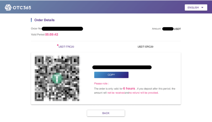Copy the deposit address with COPY button

pos(111,75)
